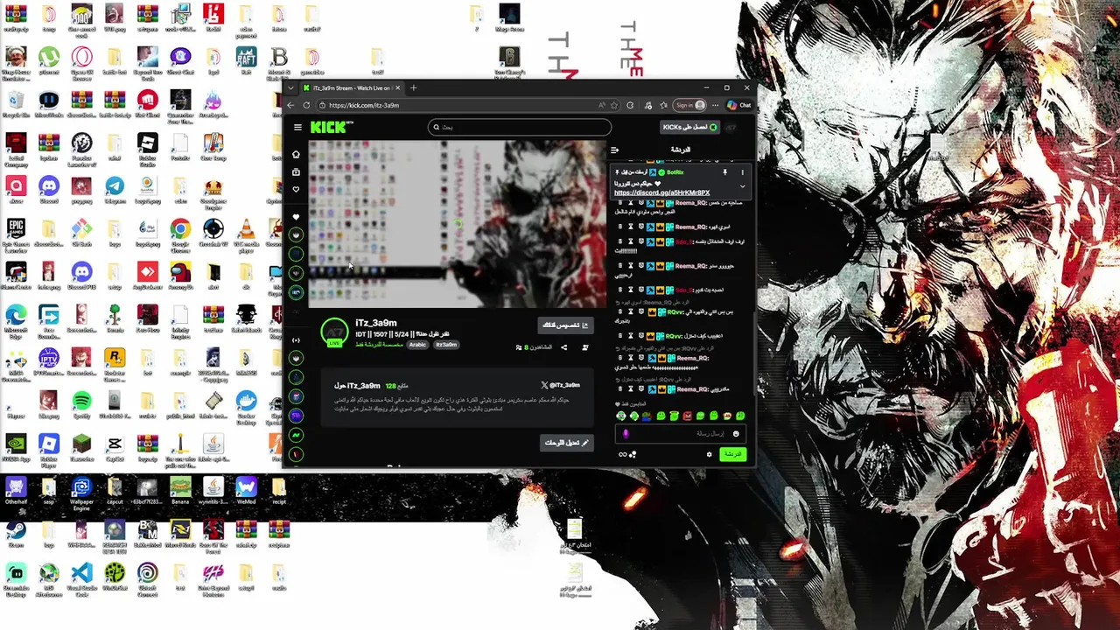Expand the pinned BotRix message chevron

(742, 186)
